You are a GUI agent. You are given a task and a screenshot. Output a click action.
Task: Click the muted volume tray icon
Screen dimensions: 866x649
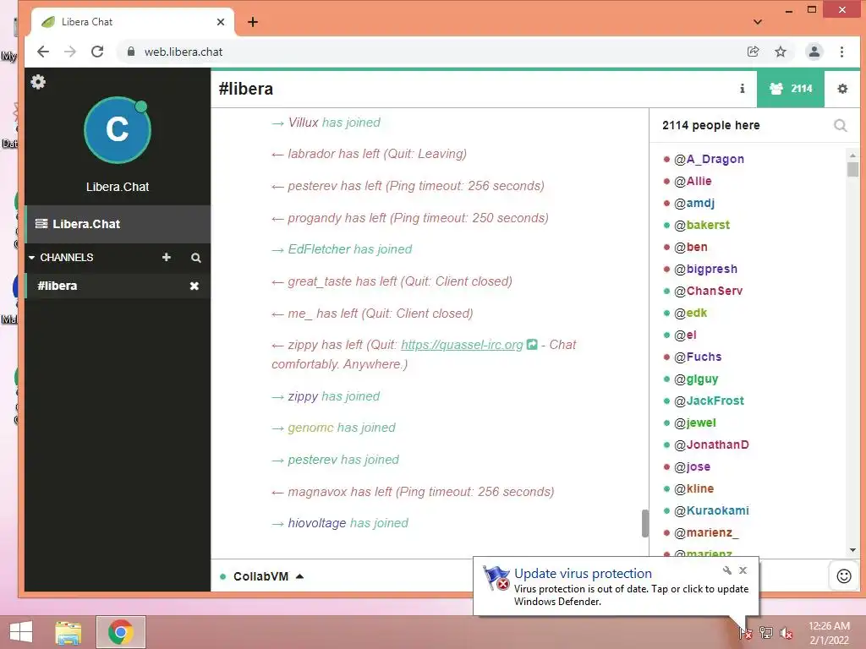pyautogui.click(x=786, y=633)
